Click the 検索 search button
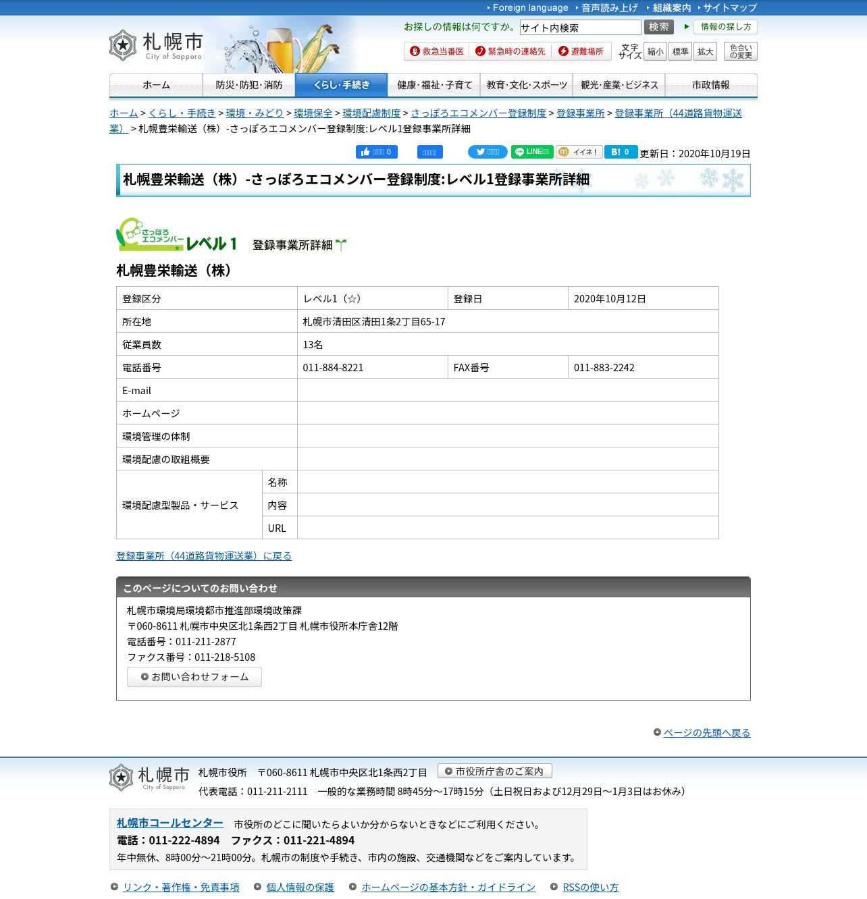Viewport: 867px width, 899px height. [659, 27]
